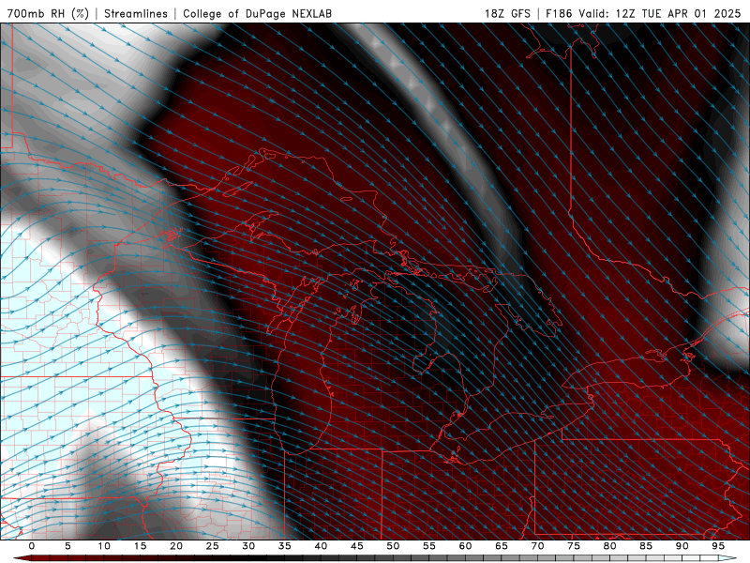Click the '80' colorbar scale label
The width and height of the screenshot is (750, 563).
(x=610, y=546)
